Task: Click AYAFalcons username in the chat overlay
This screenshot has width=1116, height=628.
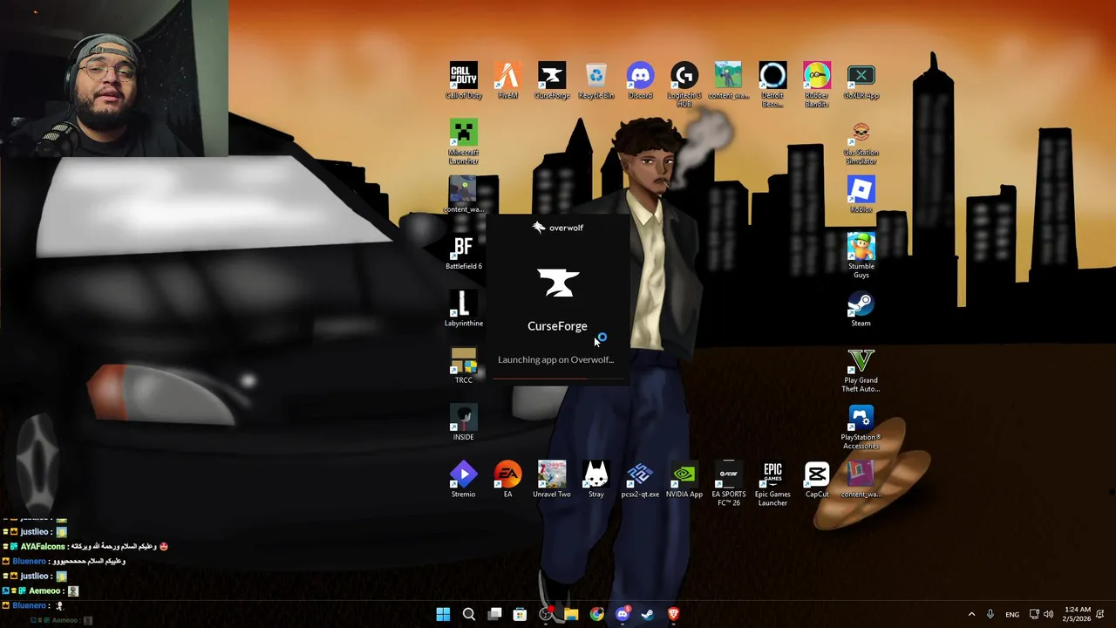Action: 43,546
